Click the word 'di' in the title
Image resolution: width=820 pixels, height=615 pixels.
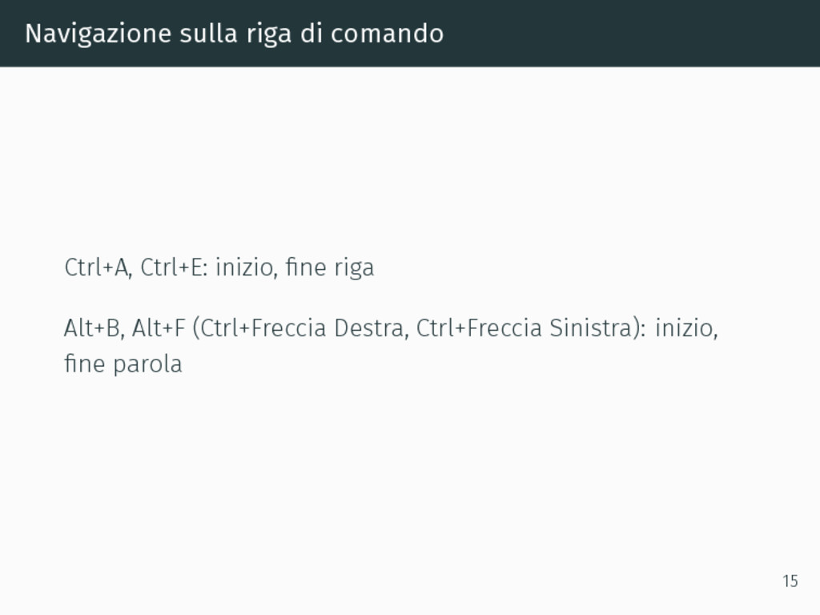pyautogui.click(x=312, y=34)
